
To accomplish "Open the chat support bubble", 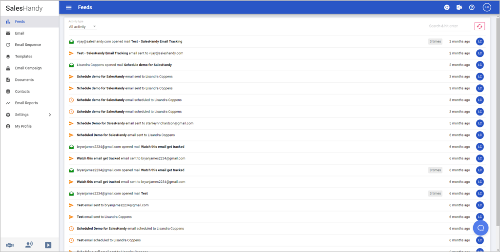I will pyautogui.click(x=480, y=228).
